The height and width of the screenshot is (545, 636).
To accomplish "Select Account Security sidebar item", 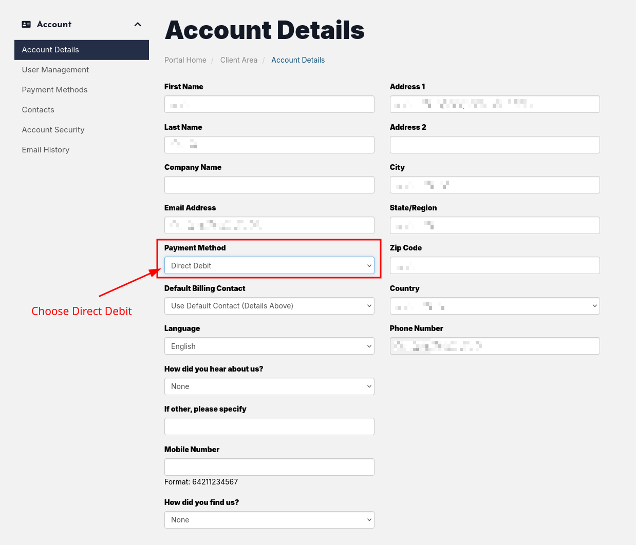I will [53, 130].
